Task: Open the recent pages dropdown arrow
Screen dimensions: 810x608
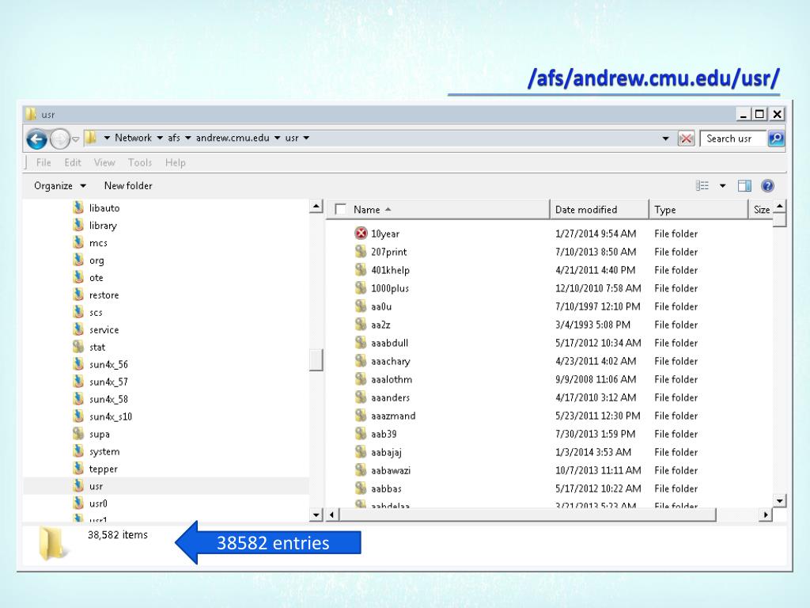Action: (75, 139)
